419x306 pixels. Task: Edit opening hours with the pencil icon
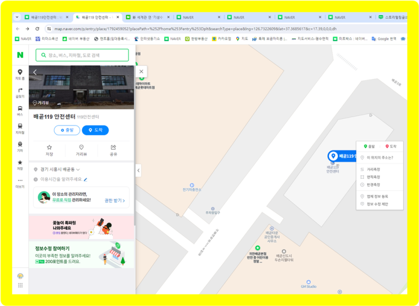point(86,180)
